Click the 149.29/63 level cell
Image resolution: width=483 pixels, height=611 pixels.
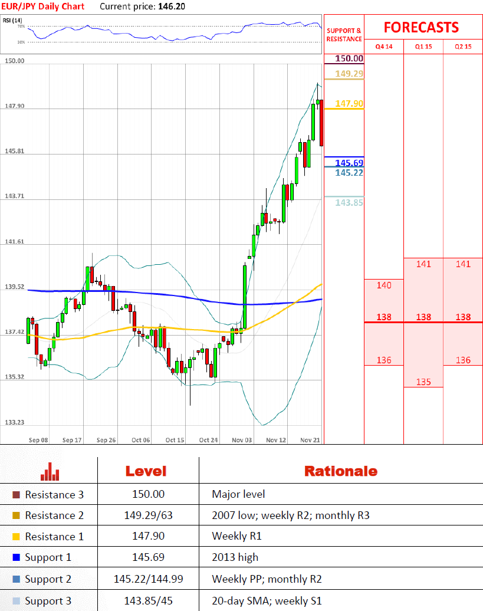149,515
